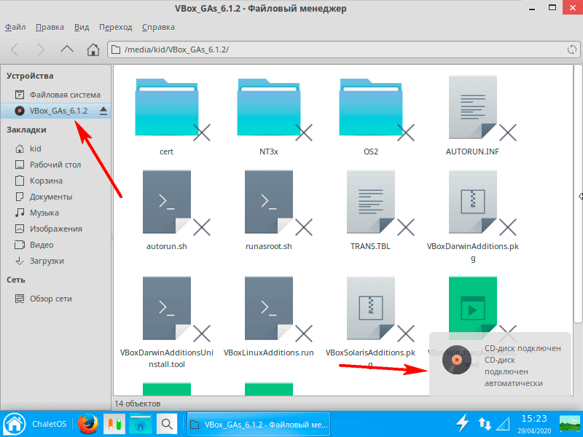Eject the VBox_GAs_6.1.2 disc
Image resolution: width=583 pixels, height=437 pixels.
pos(103,111)
